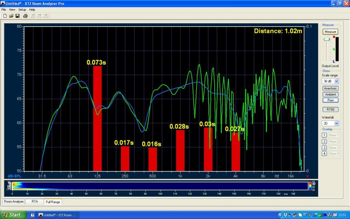
Task: Click the 0.017s label at 250 Hz
Action: (124, 142)
